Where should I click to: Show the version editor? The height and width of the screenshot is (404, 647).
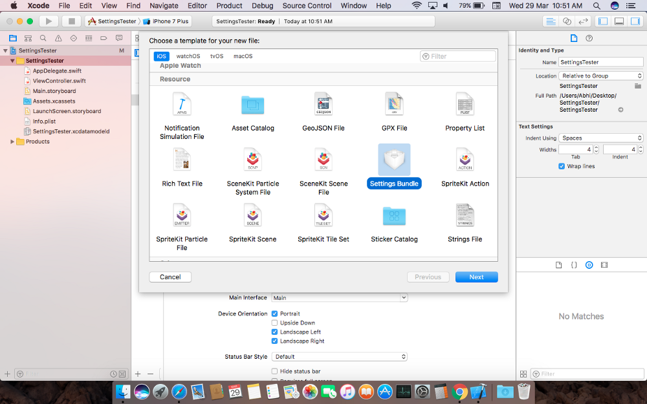pos(583,21)
